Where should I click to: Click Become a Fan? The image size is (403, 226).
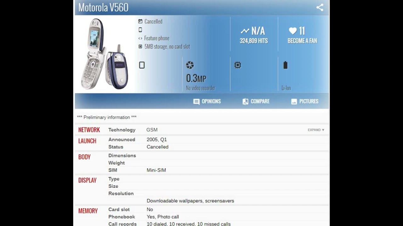point(302,41)
